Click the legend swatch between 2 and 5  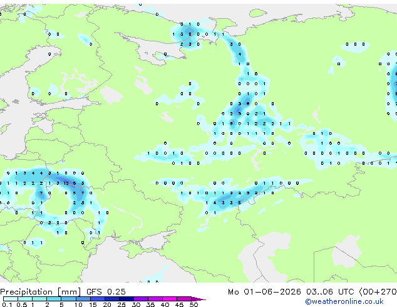point(54,299)
